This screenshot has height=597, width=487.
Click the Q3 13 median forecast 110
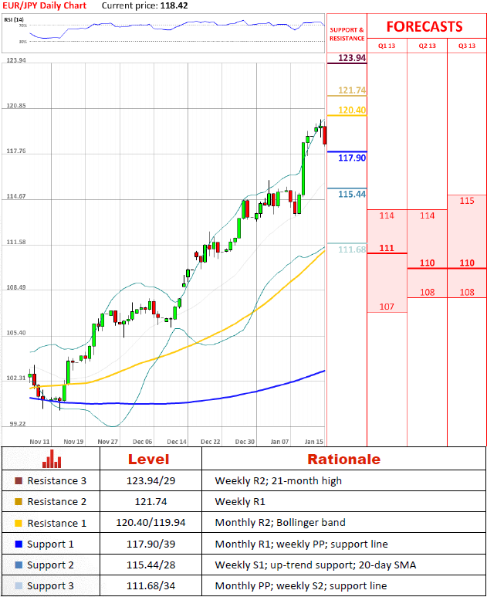[467, 263]
